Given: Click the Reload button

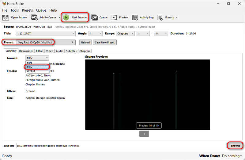Looking at the screenshot, I should 85,42.
